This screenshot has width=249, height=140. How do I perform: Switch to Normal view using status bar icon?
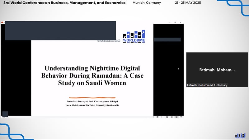tap(167, 117)
